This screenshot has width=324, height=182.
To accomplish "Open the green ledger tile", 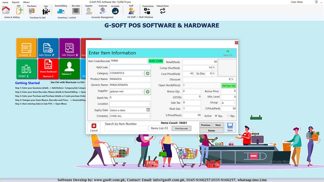I will point(26,69).
